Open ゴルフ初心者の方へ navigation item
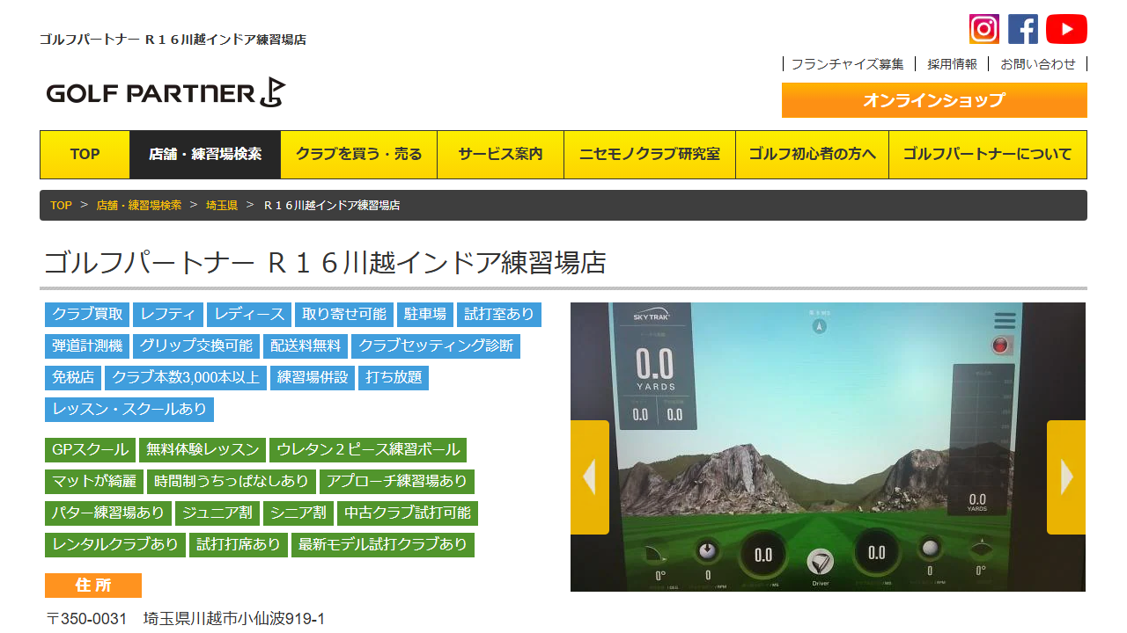Viewport: 1127px width, 633px height. pyautogui.click(x=812, y=155)
